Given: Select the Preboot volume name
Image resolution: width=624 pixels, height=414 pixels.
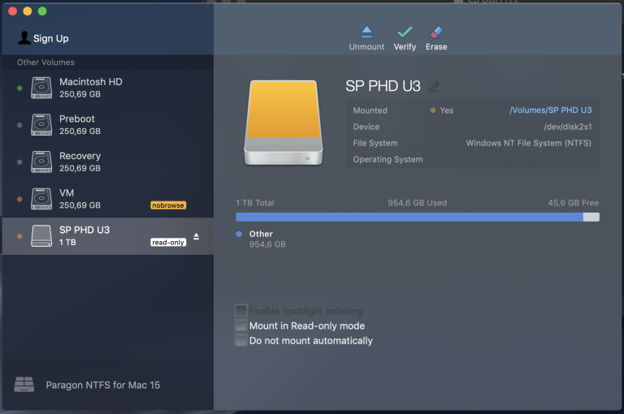Looking at the screenshot, I should coord(77,119).
